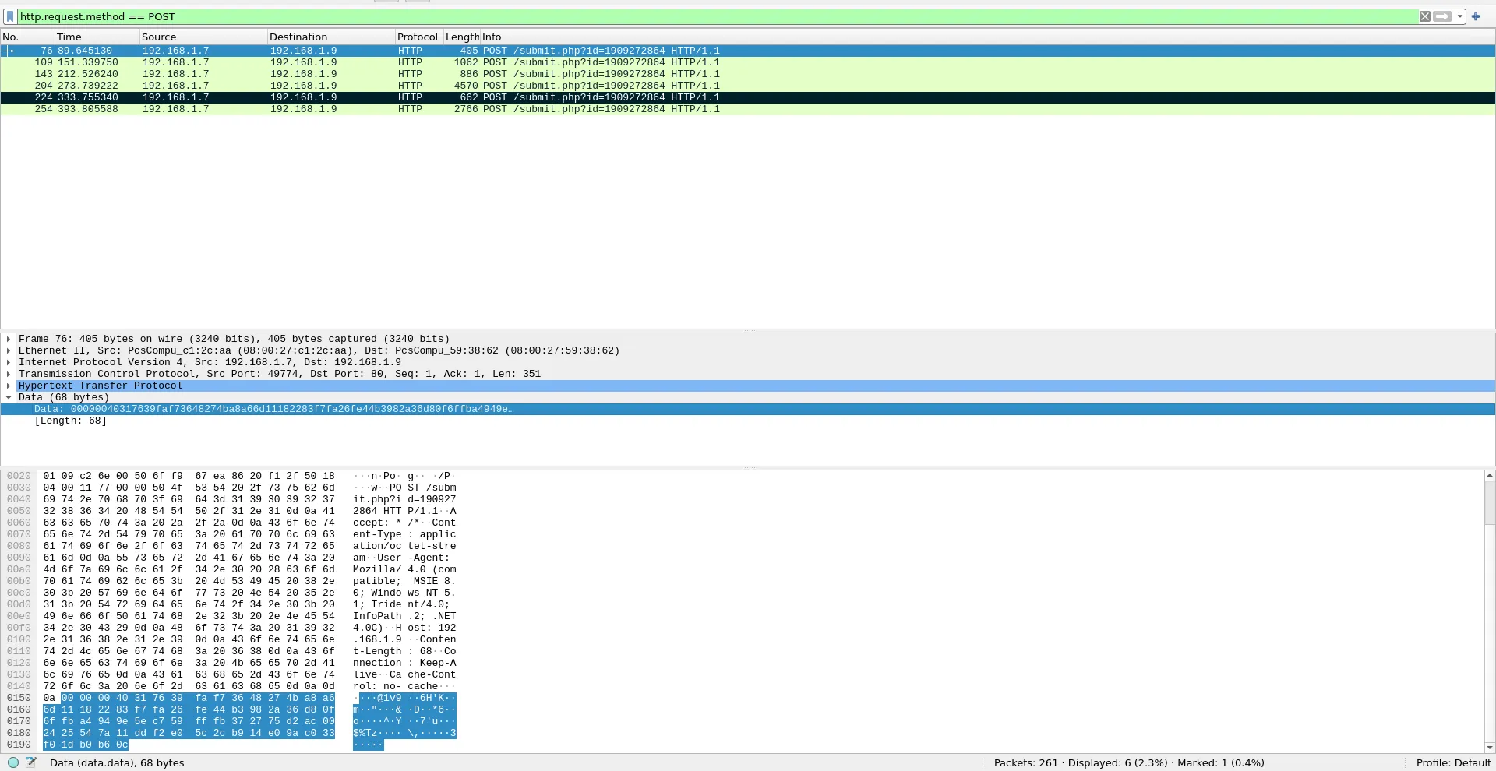Expand the Hypertext Transfer Protocol node

pyautogui.click(x=9, y=385)
